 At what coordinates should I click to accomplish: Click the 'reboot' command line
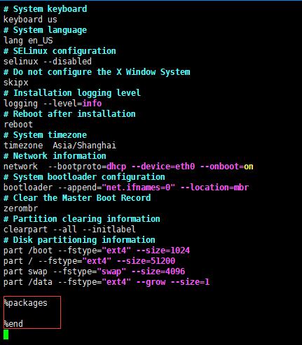click(x=18, y=125)
